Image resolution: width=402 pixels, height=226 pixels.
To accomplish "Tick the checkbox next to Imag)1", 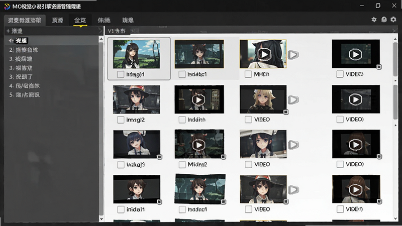I will tap(121, 74).
